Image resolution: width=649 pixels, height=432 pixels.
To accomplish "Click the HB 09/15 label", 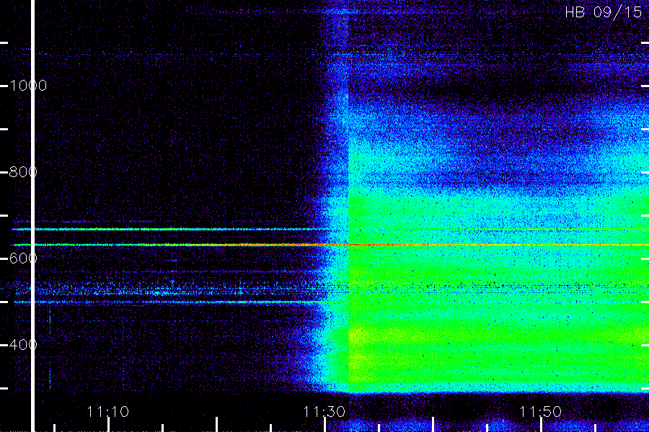I will coord(604,12).
